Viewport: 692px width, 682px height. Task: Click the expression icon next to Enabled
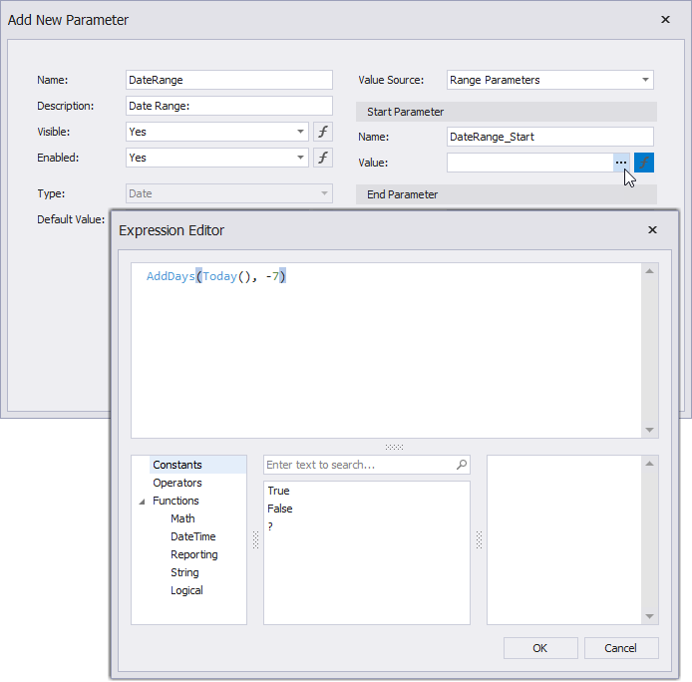point(323,158)
